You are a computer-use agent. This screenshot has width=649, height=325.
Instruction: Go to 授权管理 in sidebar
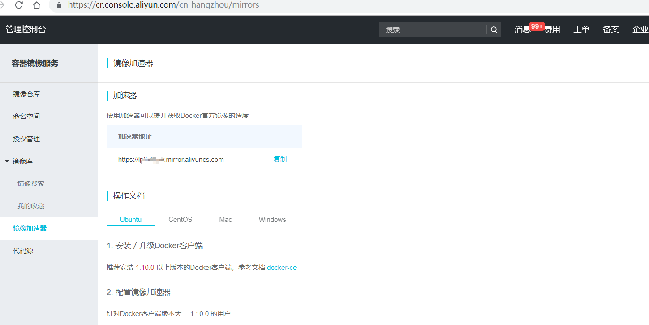(26, 139)
